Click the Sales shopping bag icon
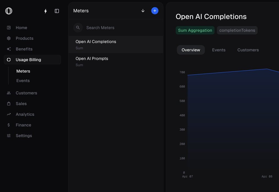 (x=9, y=104)
